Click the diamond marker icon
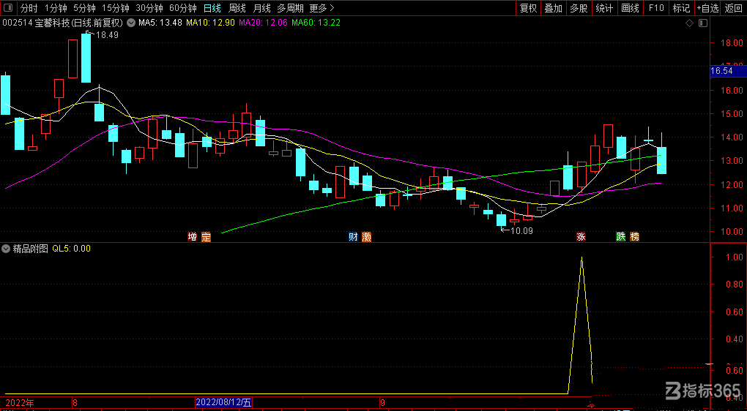The image size is (747, 411). click(x=689, y=23)
